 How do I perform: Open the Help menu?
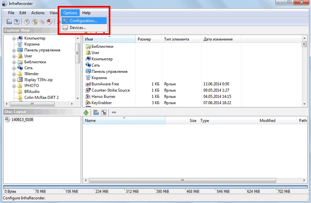(x=86, y=13)
